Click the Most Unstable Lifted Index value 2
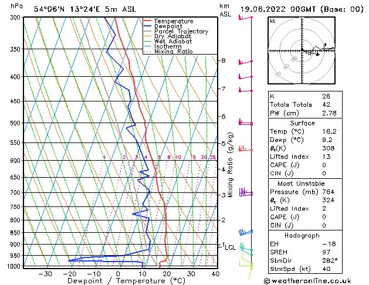 324,209
